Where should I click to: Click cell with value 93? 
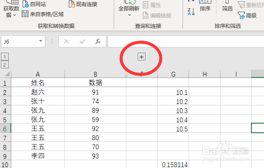[95, 155]
